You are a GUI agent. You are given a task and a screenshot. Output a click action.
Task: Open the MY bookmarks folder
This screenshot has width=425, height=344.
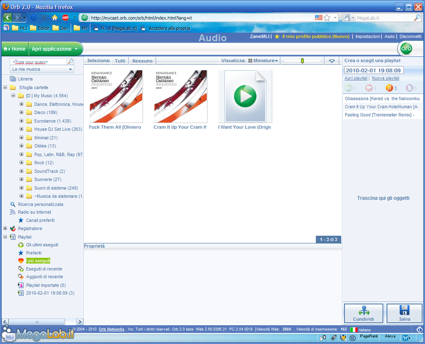pos(81,28)
